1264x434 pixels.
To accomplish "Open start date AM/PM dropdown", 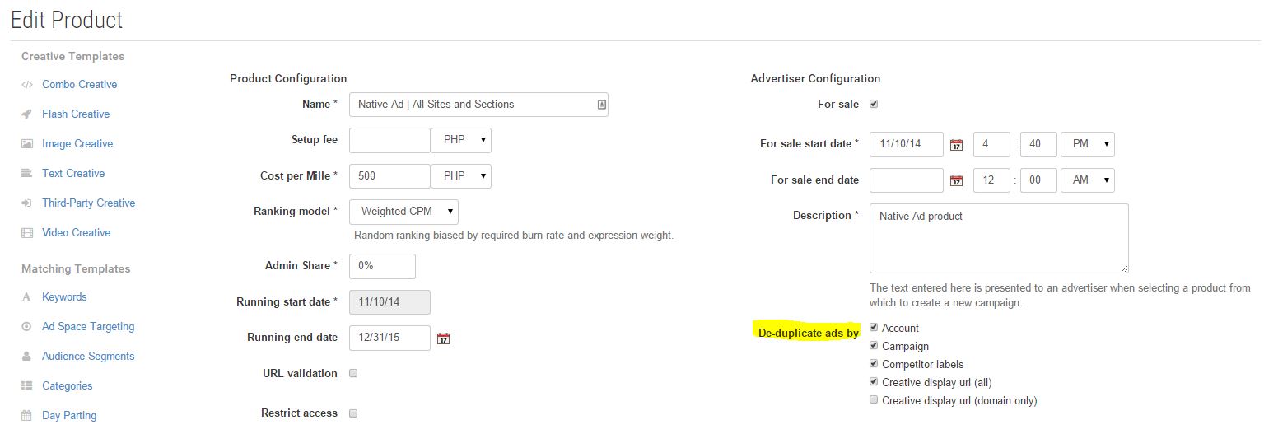I will point(1088,144).
